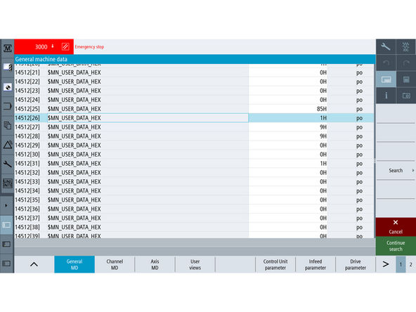Open the Parameter area with drill icon

point(8,67)
